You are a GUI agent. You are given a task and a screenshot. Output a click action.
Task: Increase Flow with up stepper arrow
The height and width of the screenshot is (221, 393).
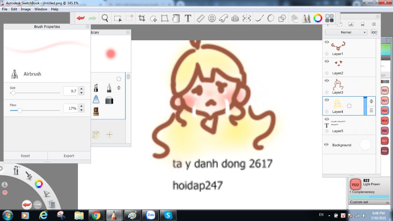[x=81, y=106]
